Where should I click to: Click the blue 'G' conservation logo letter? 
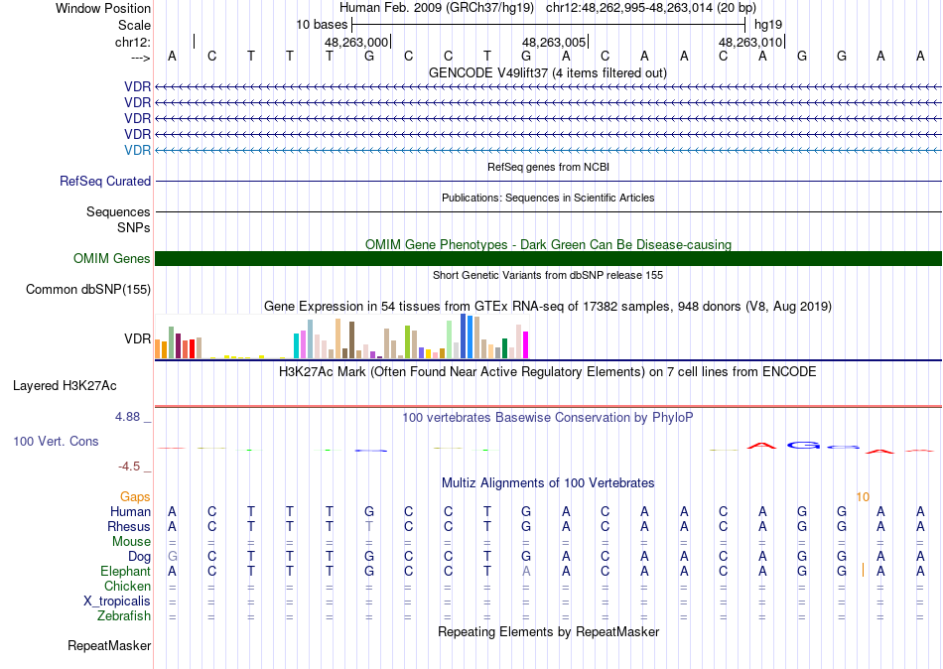click(x=804, y=446)
